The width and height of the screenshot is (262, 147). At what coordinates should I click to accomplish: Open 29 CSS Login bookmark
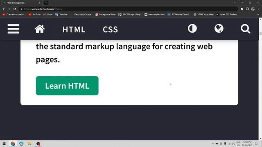click(130, 15)
